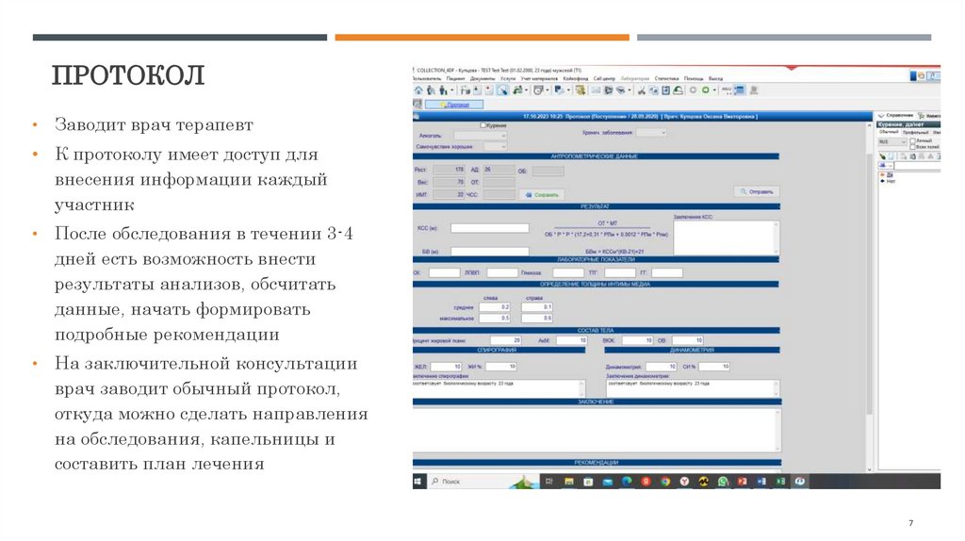Click the Заключение КСС text area
This screenshot has height=541, width=965.
[727, 238]
